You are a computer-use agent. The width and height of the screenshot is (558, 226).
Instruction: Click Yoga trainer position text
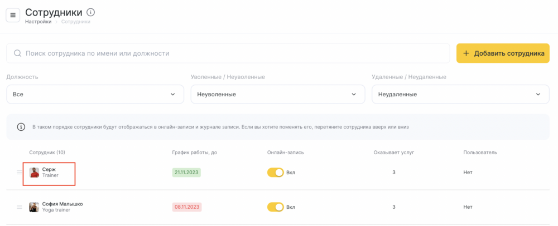[x=56, y=210]
